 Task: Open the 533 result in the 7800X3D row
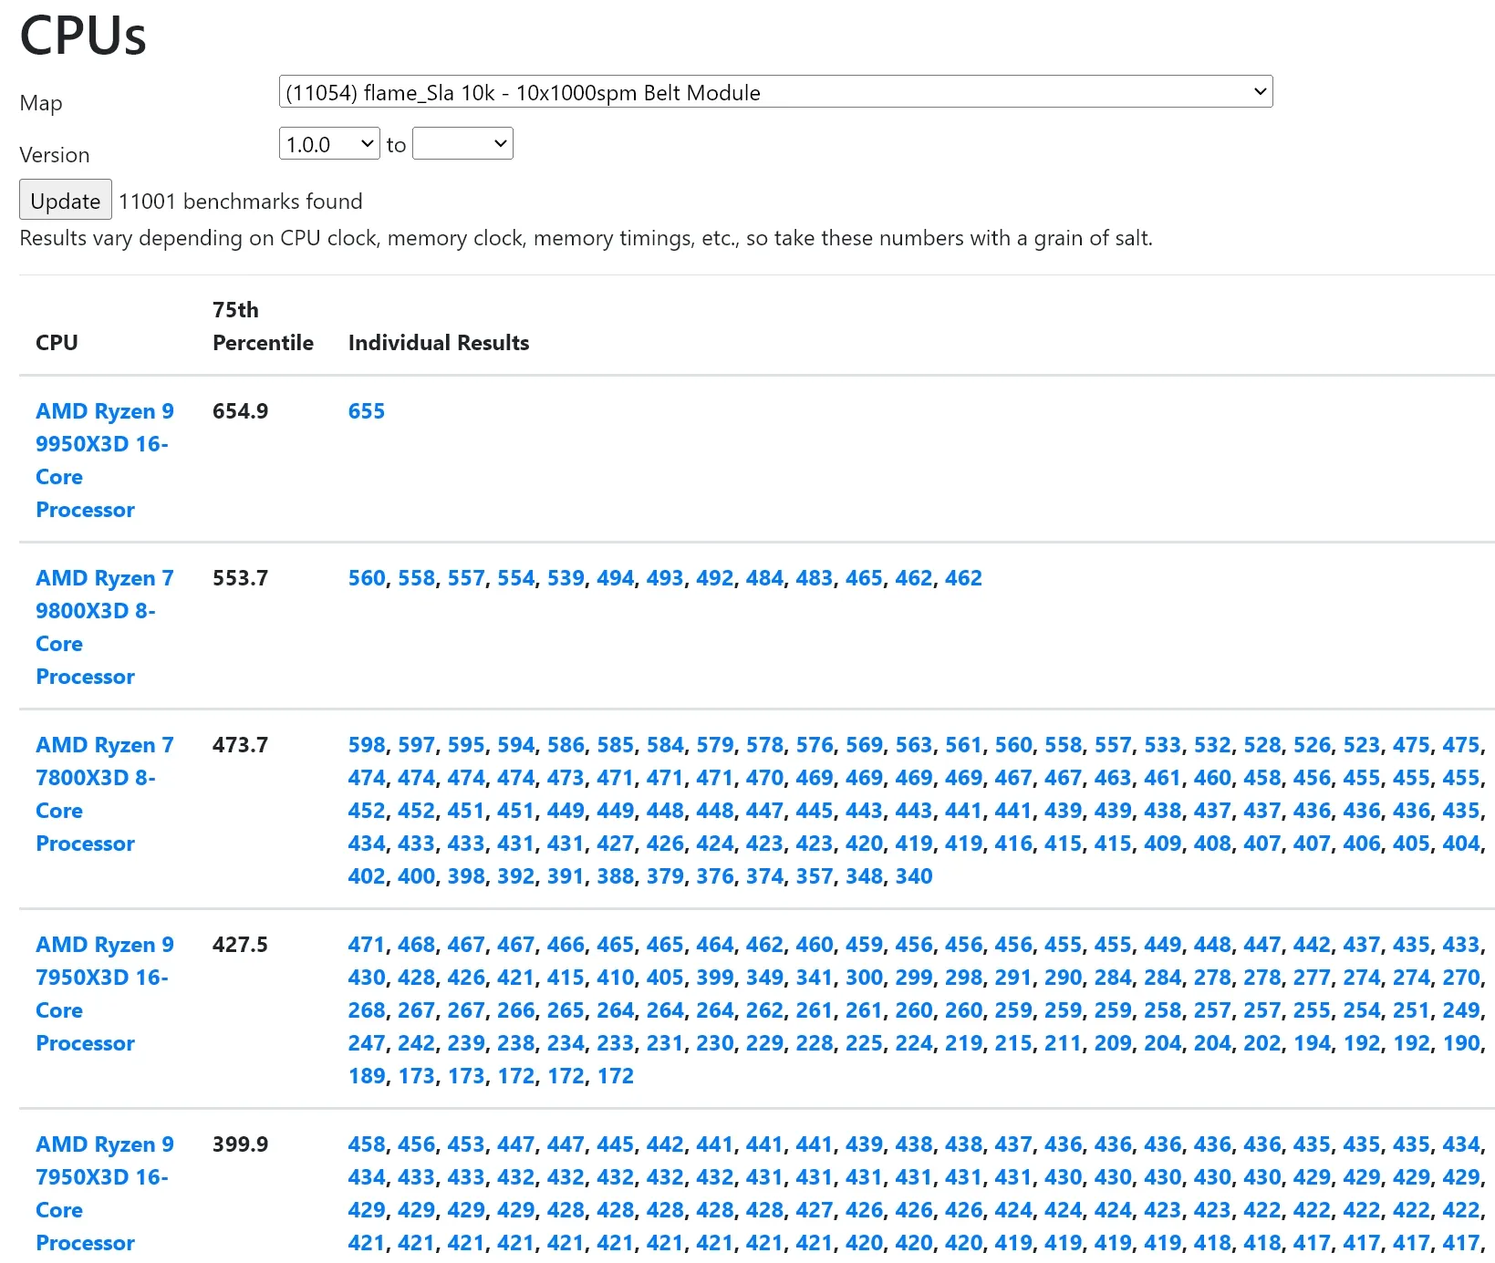[1163, 745]
